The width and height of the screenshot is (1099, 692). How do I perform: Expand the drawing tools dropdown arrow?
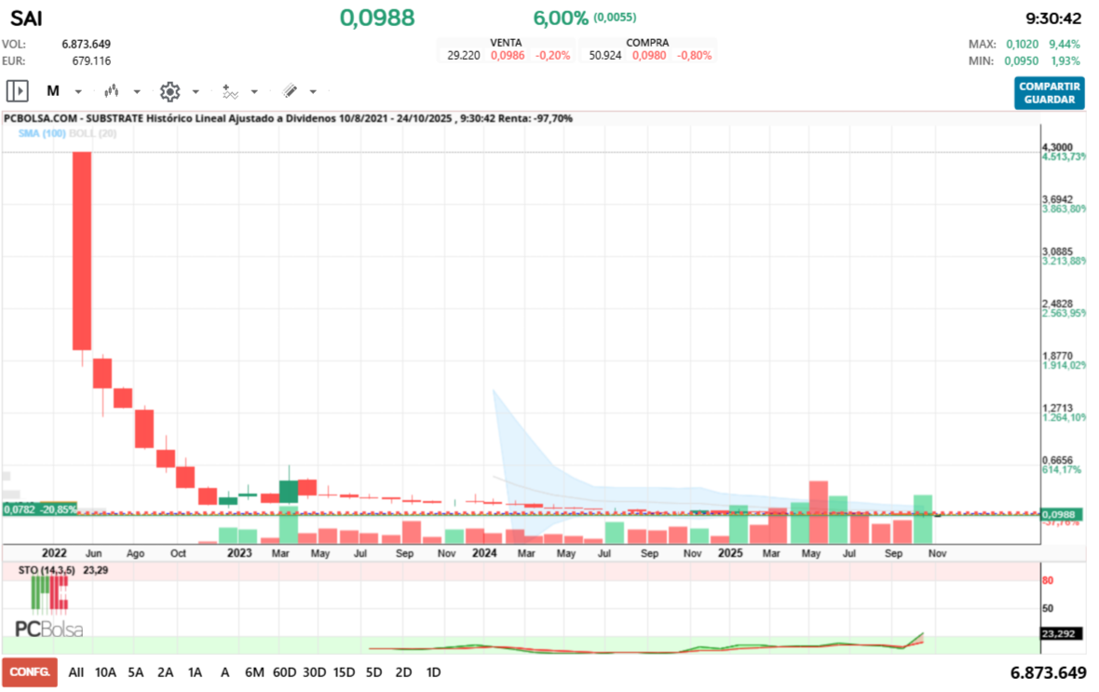point(313,92)
